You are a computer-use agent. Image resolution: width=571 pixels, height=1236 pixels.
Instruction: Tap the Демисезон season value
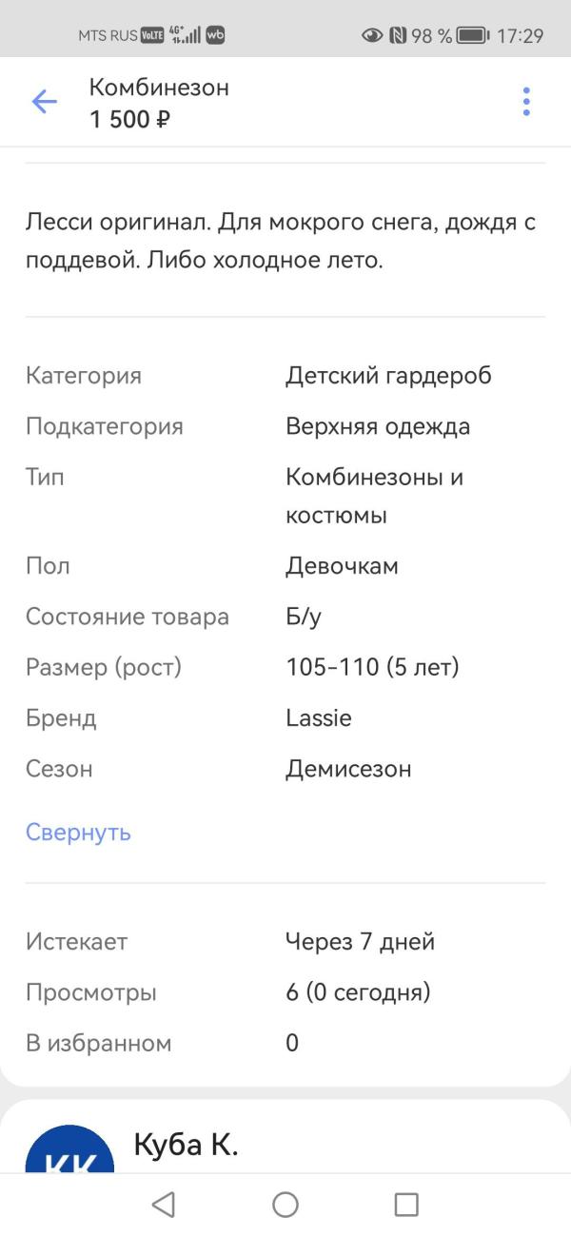348,769
